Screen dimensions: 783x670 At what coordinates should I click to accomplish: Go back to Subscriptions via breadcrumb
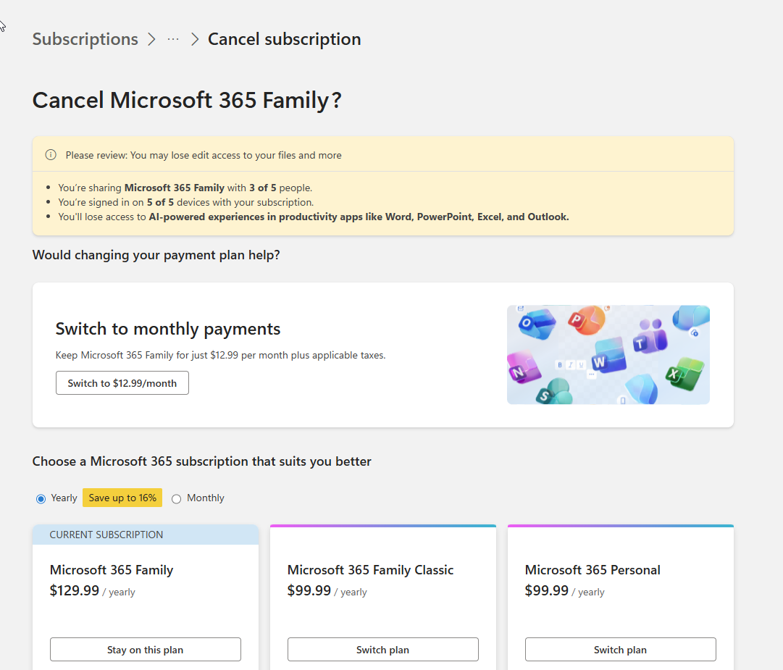point(85,39)
